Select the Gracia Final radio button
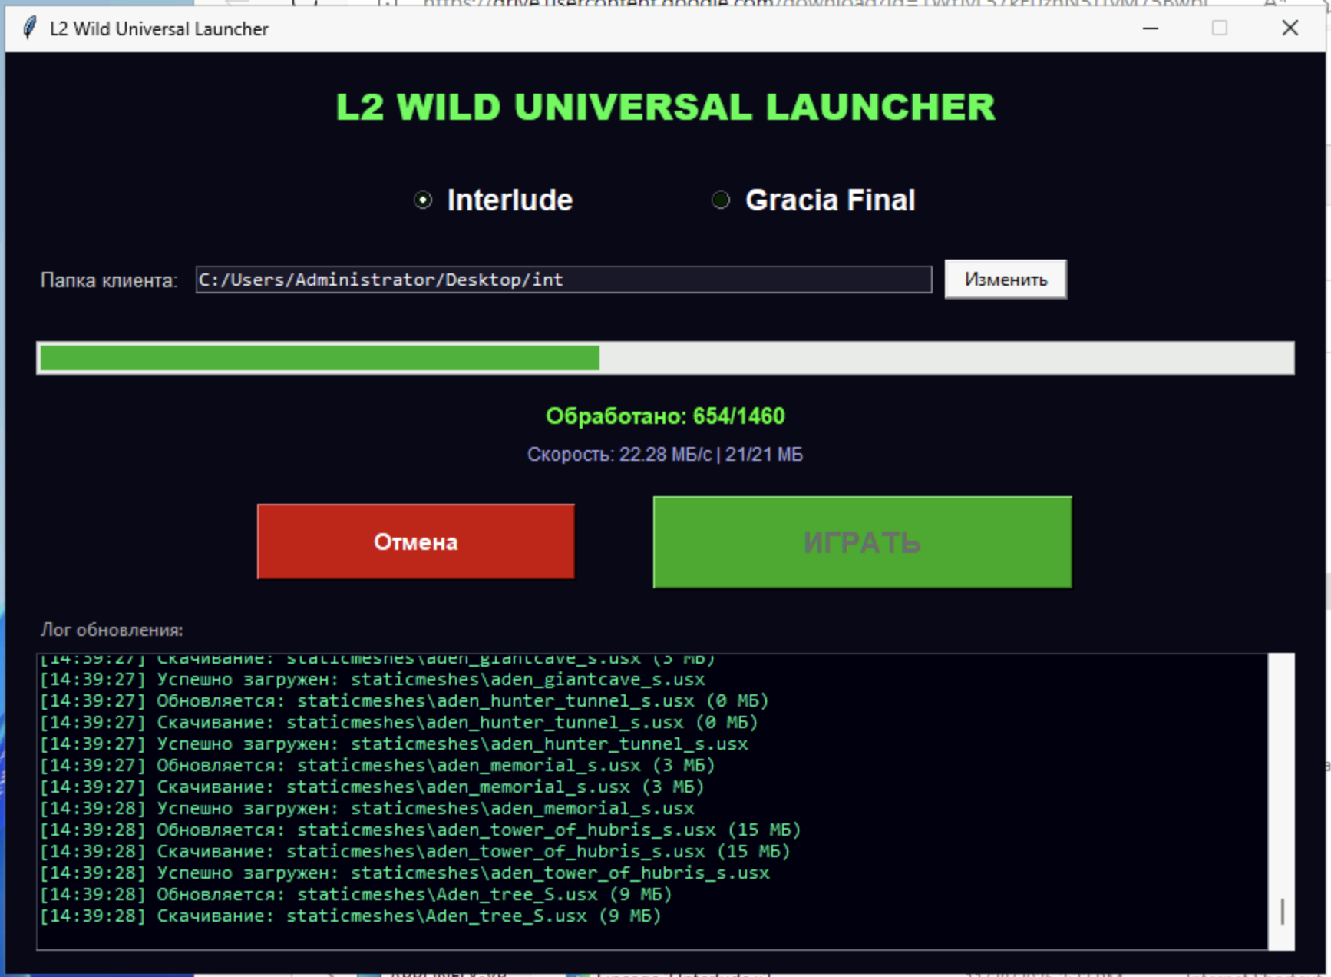1331x977 pixels. [721, 200]
